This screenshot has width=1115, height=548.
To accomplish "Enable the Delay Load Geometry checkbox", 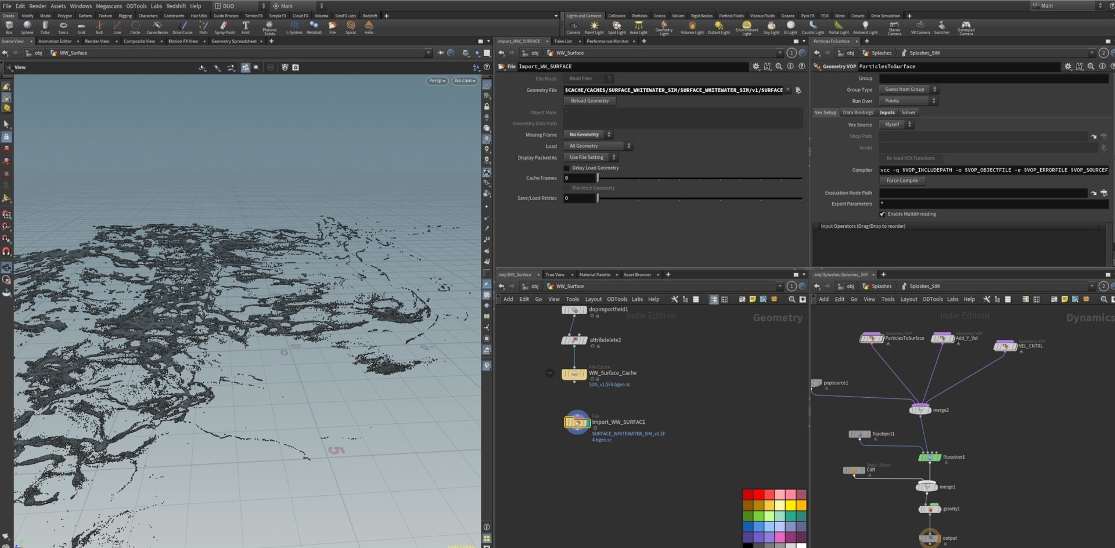I will (x=567, y=168).
